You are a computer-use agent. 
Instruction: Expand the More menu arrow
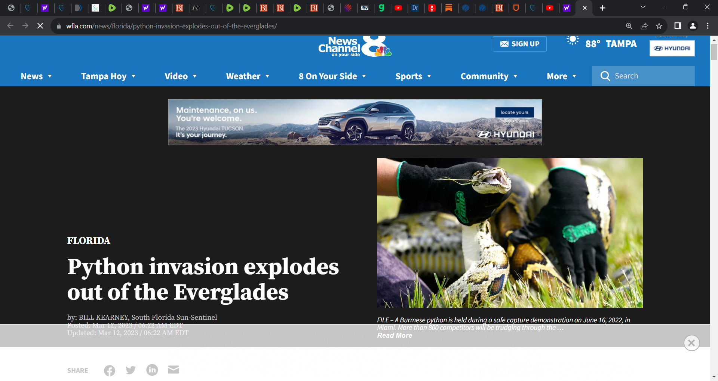(x=574, y=76)
